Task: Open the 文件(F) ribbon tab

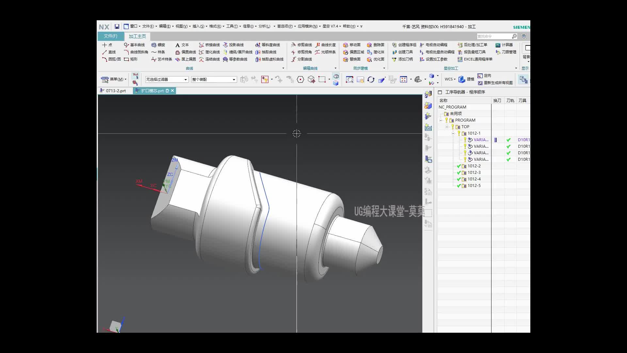Action: pyautogui.click(x=110, y=36)
